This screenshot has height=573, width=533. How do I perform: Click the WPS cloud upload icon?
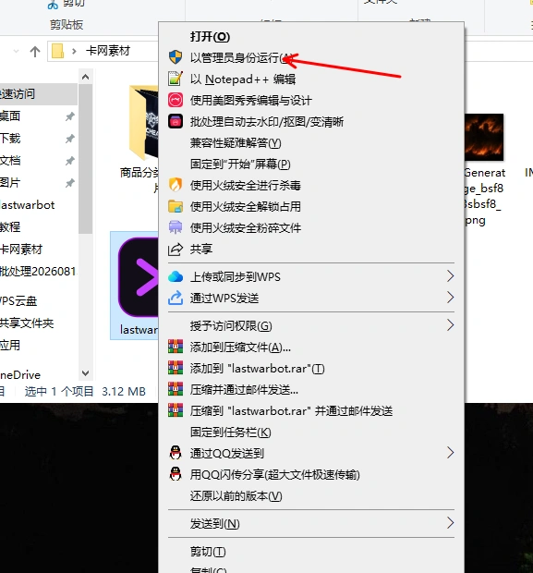176,276
